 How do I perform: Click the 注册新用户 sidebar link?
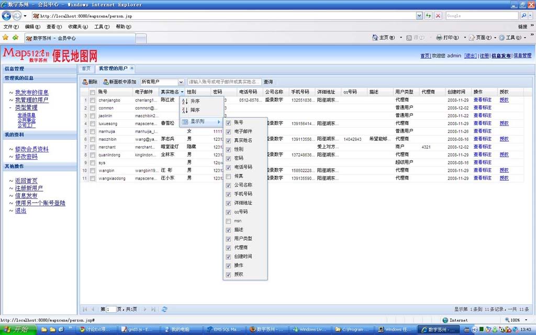pyautogui.click(x=29, y=188)
